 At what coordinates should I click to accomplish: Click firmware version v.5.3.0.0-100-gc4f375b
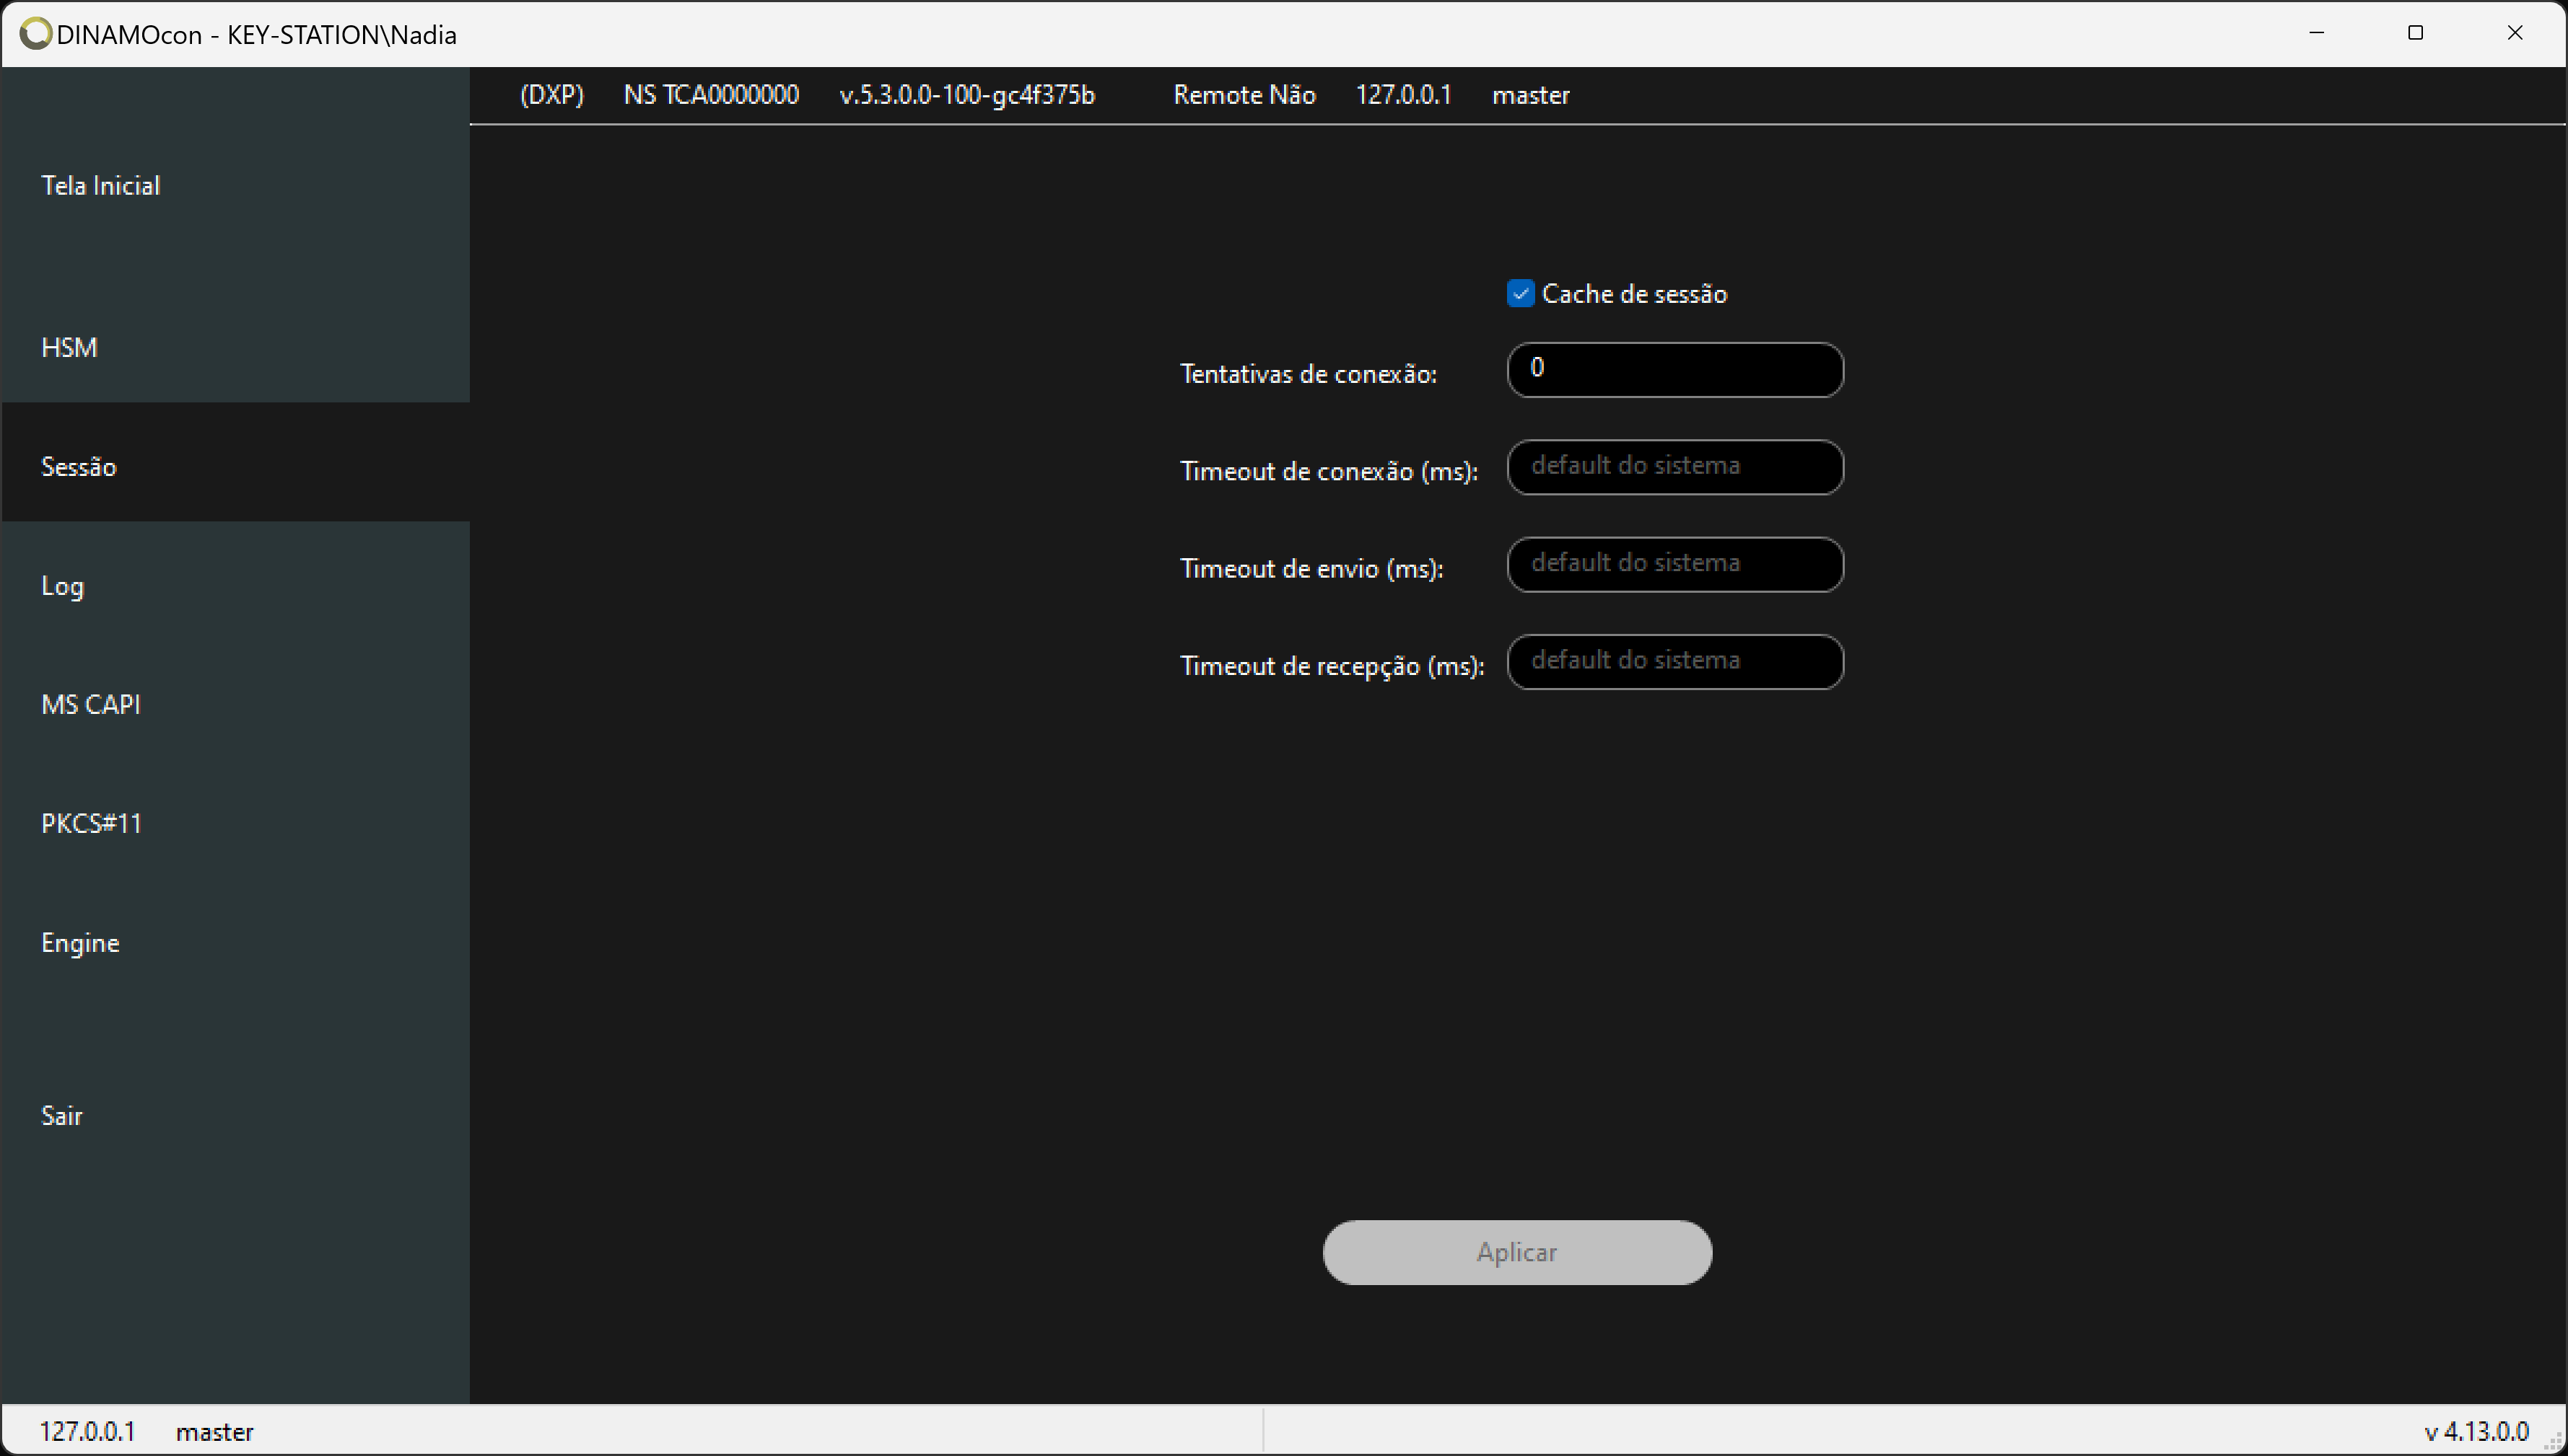966,95
